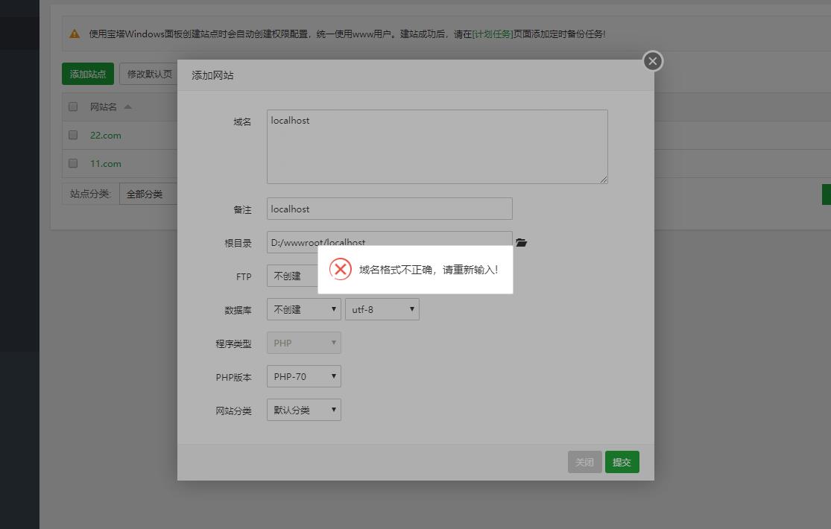Image resolution: width=831 pixels, height=529 pixels.
Task: Open the 计划任务 link in notice
Action: pos(493,34)
